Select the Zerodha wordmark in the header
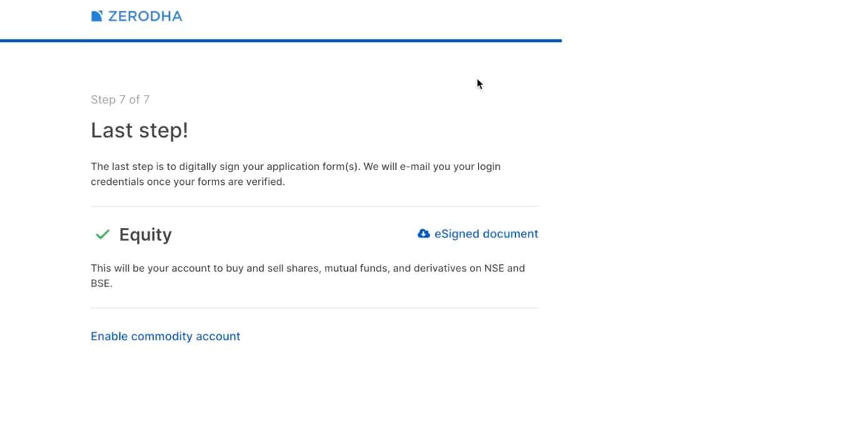This screenshot has height=431, width=852. point(145,16)
